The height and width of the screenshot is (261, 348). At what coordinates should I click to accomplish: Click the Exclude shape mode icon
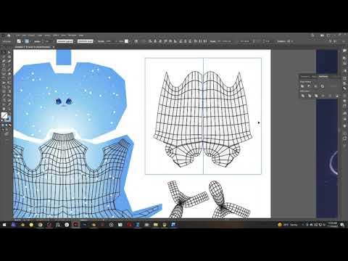(322, 86)
